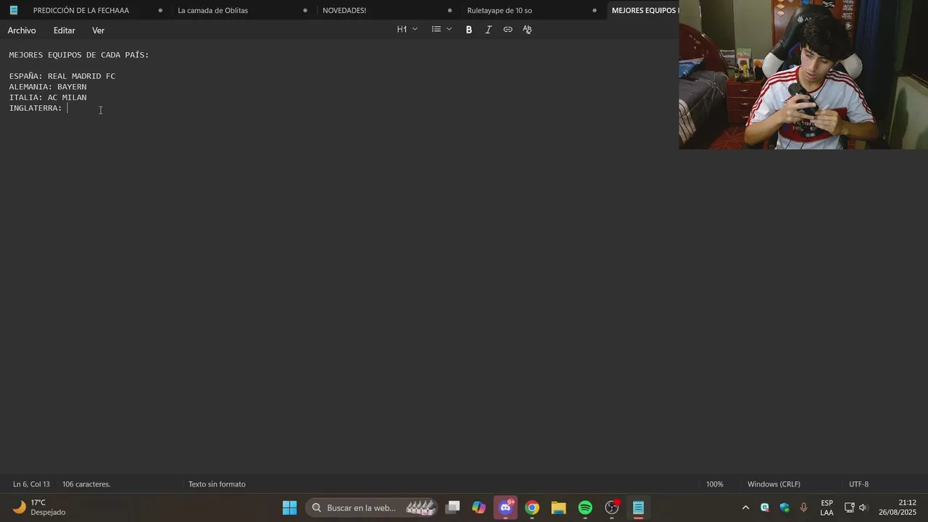Toggle italic formatting in Notepad toolbar
Screen dimensions: 928x522
(488, 30)
